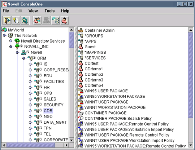Click the right pane scroll down arrow

coord(191,145)
